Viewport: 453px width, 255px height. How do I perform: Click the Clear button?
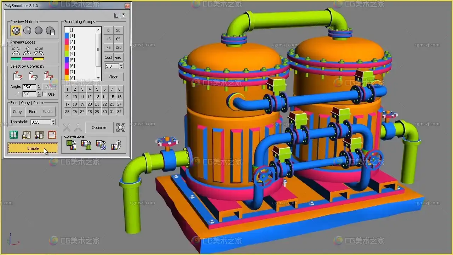113,77
